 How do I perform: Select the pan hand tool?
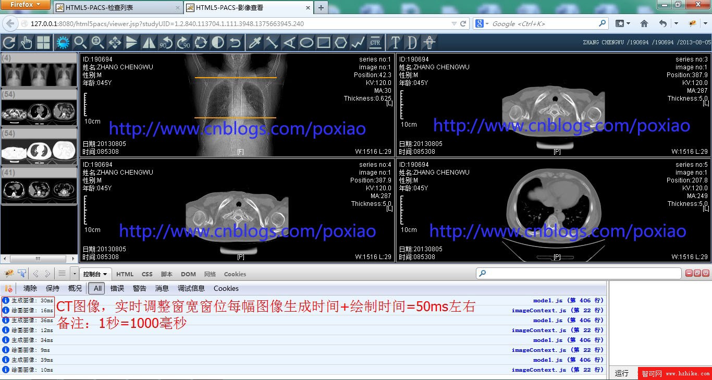[x=26, y=43]
